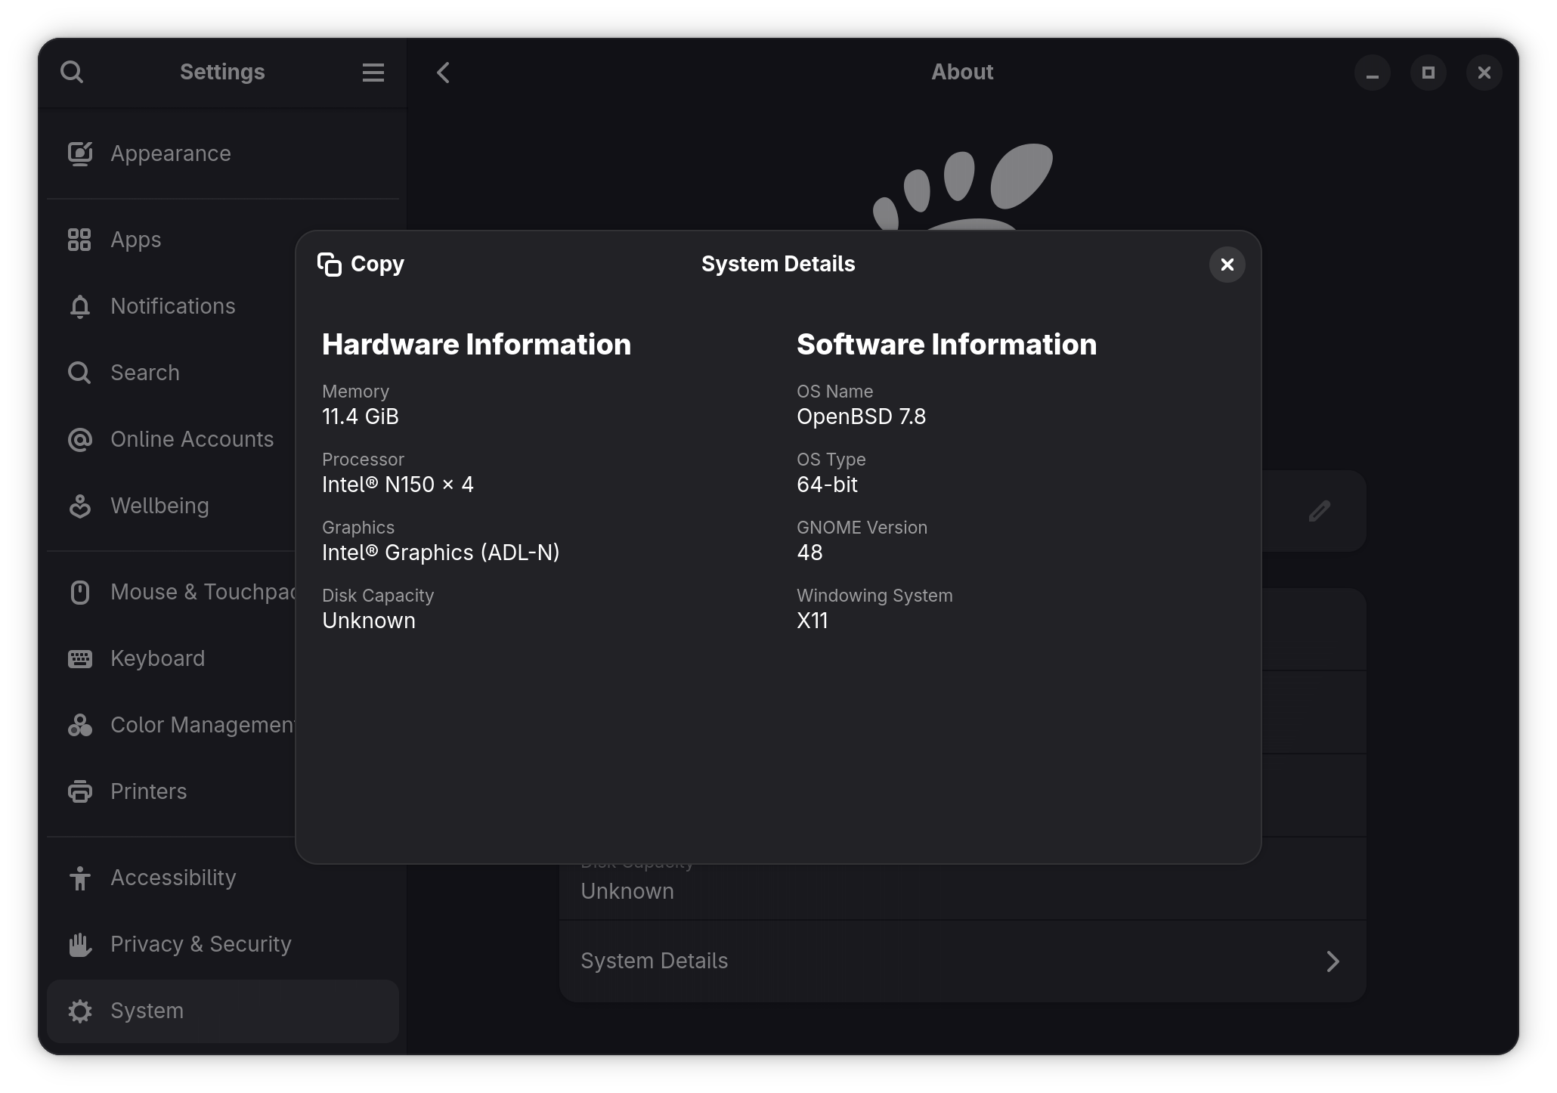Open Accessibility settings
Image resolution: width=1557 pixels, height=1093 pixels.
pos(173,878)
